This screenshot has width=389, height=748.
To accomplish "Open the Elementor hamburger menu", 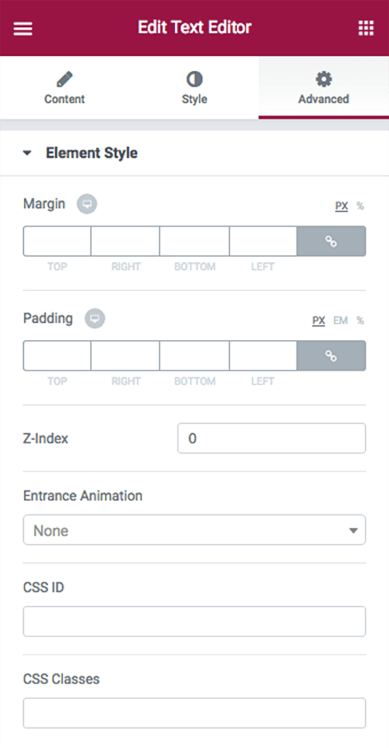I will click(23, 27).
